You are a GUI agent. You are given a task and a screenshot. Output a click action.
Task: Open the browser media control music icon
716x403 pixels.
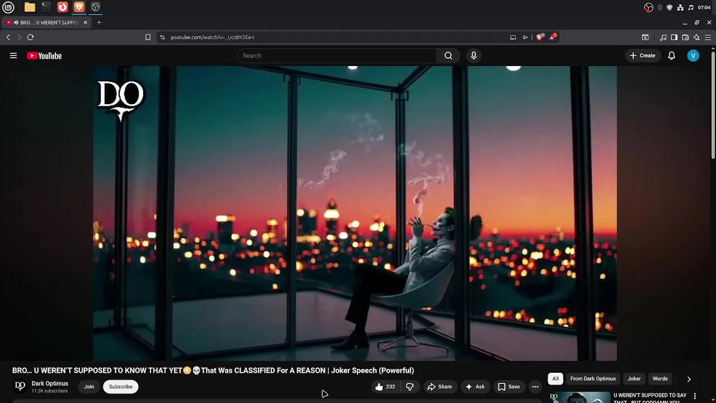point(663,37)
